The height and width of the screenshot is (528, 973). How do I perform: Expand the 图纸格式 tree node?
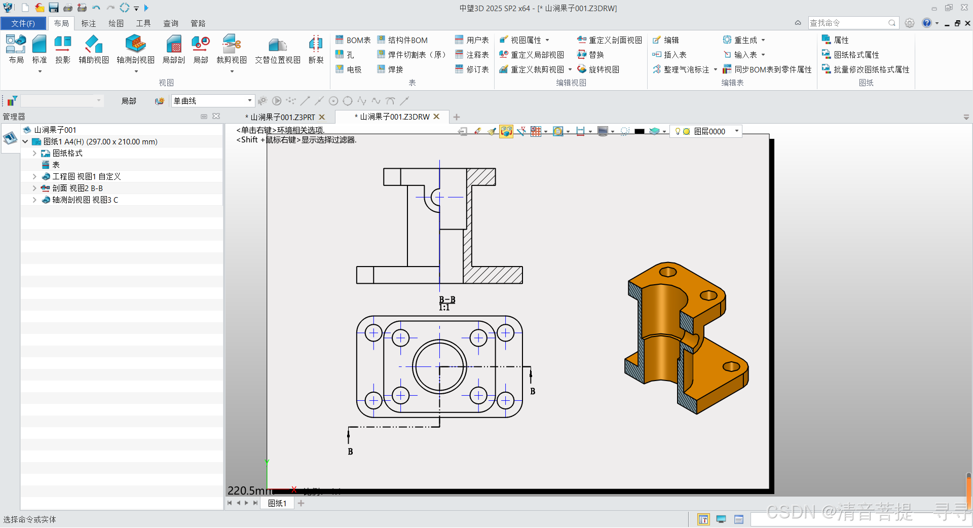pos(34,153)
